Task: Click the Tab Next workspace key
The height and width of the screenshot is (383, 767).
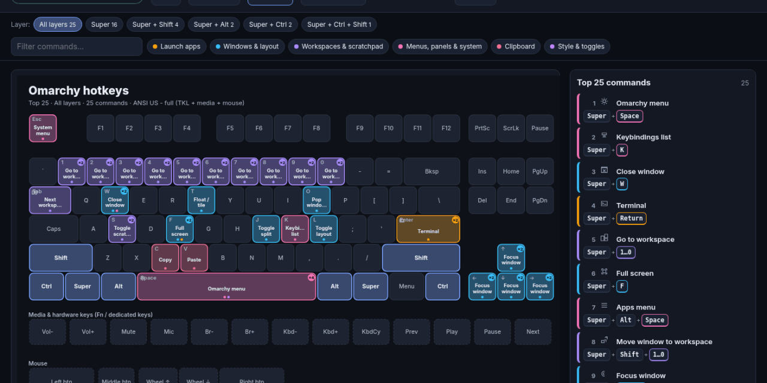Action: (x=50, y=200)
